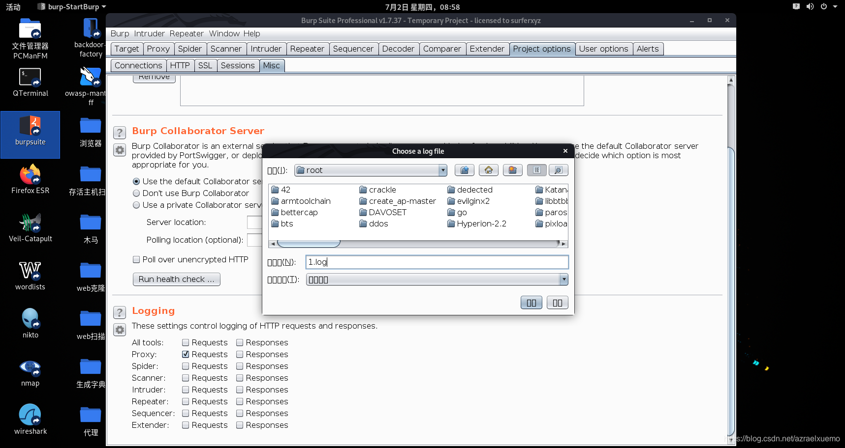
Task: Open the burp-StartBurp application menu
Action: pos(72,6)
